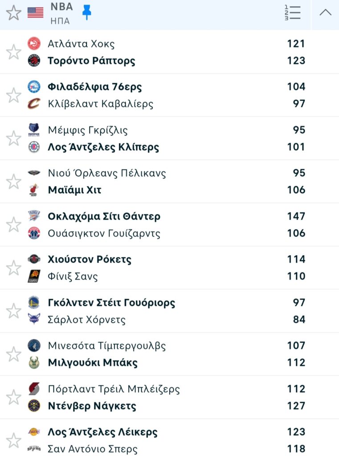339x456 pixels.
Task: Open the NBA league title link
Action: (61, 8)
